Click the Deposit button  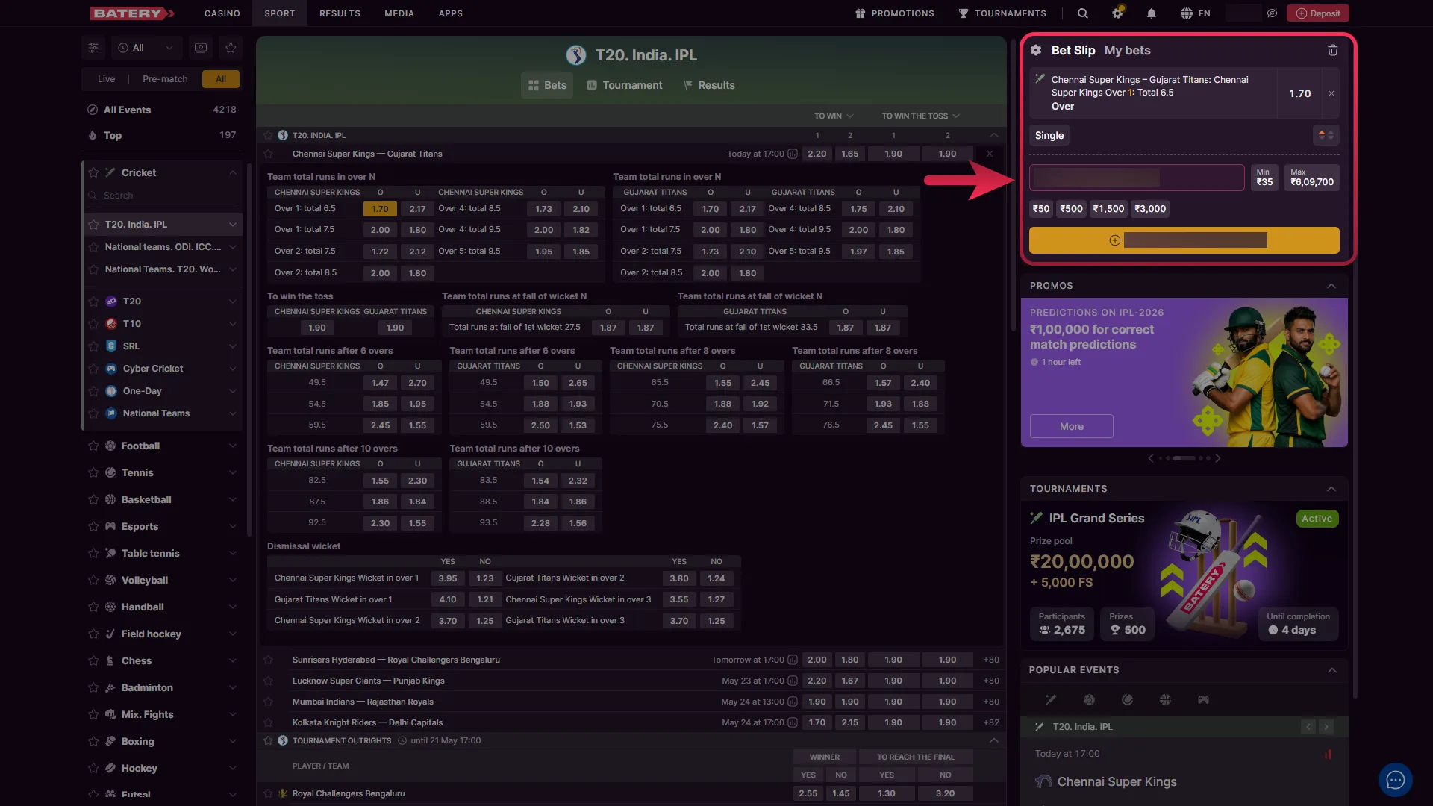[1317, 13]
